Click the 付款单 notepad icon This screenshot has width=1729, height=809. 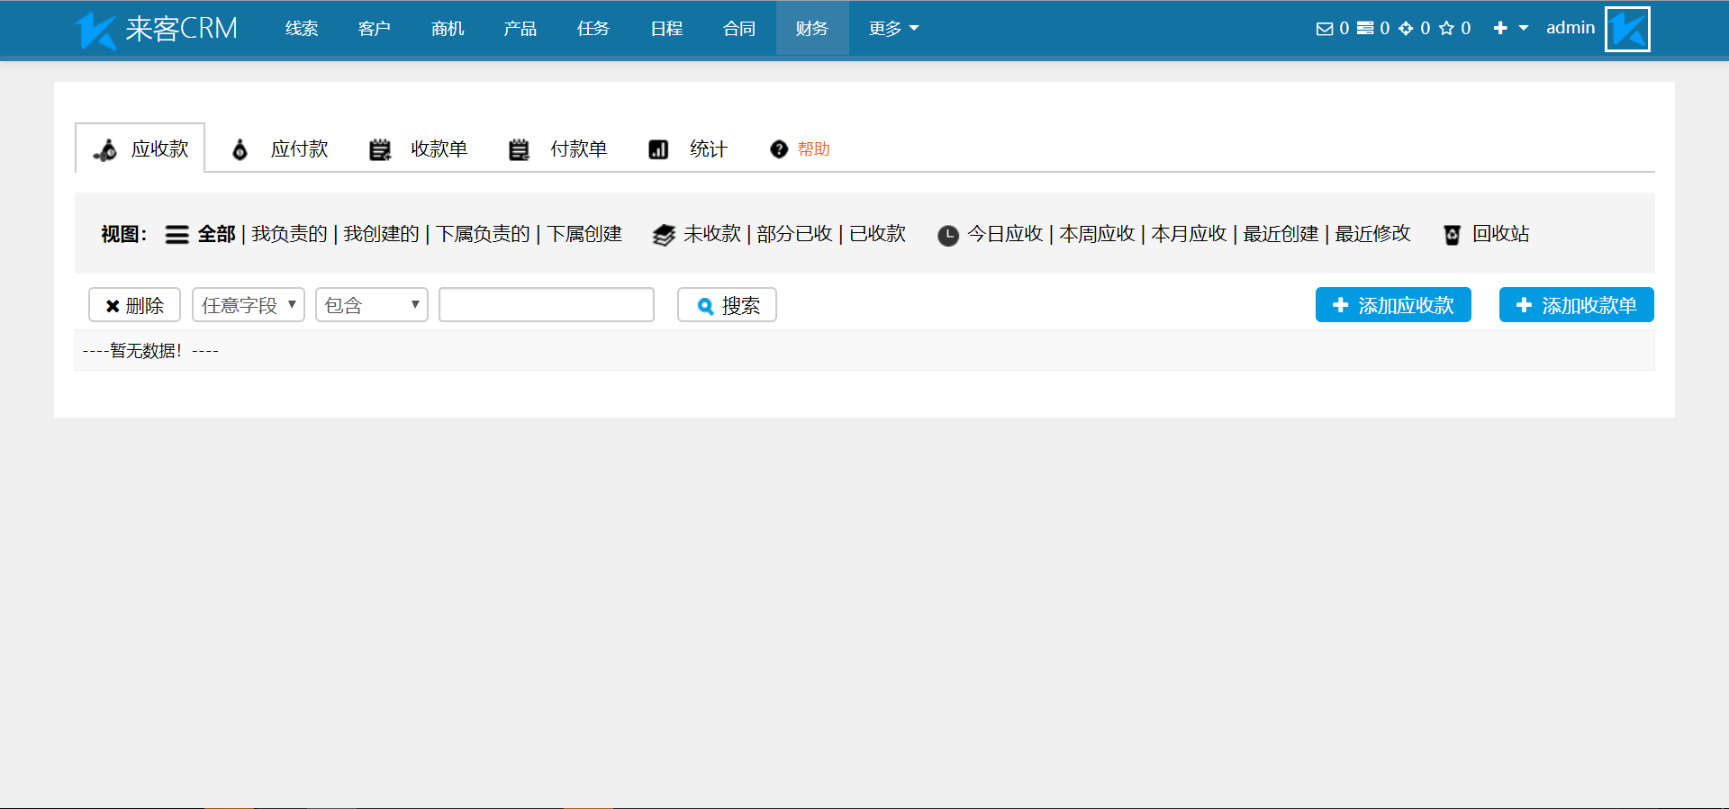pyautogui.click(x=519, y=149)
